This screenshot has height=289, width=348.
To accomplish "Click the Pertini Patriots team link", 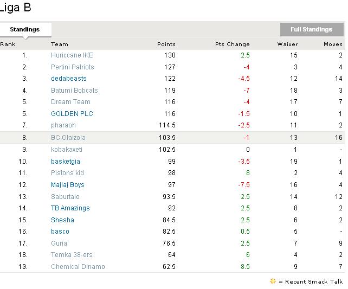I will coord(72,67).
